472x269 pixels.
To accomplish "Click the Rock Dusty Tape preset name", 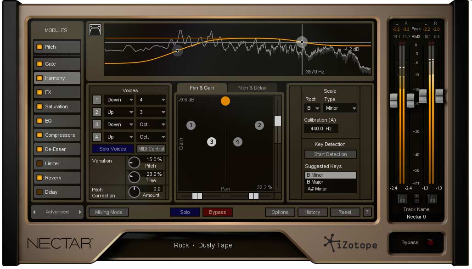I will tap(203, 246).
